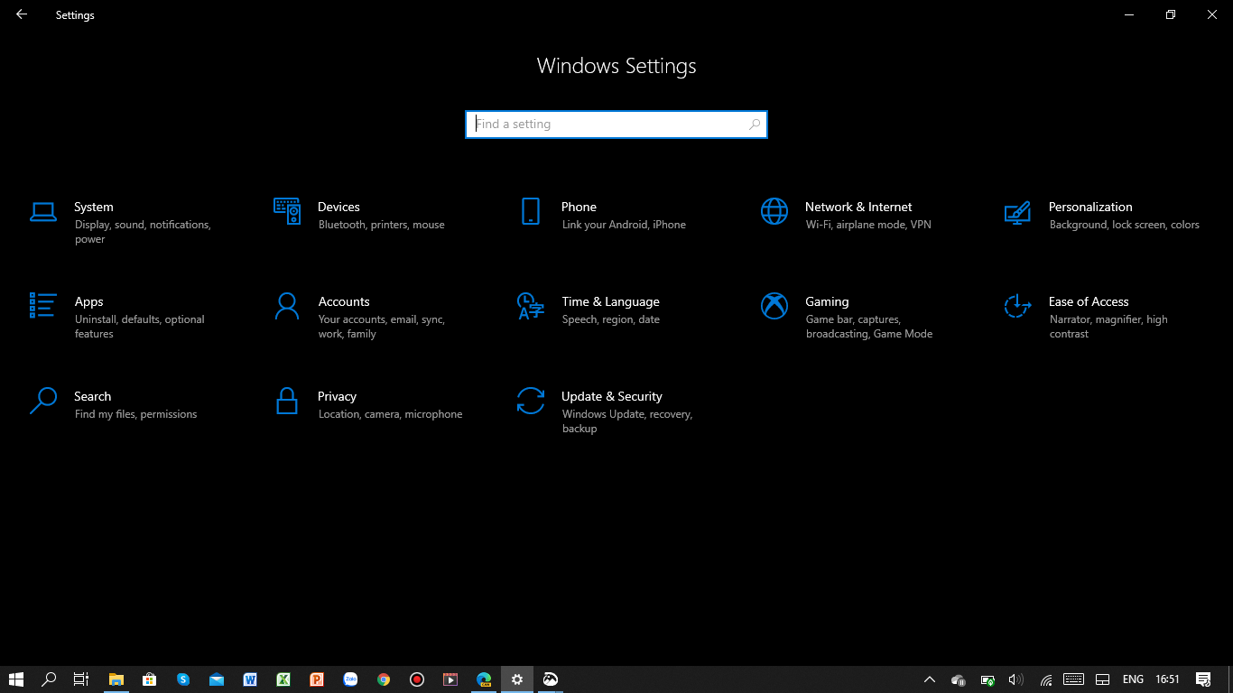Expand the hidden system tray icons
Screen dimensions: 1233x693
(x=930, y=679)
